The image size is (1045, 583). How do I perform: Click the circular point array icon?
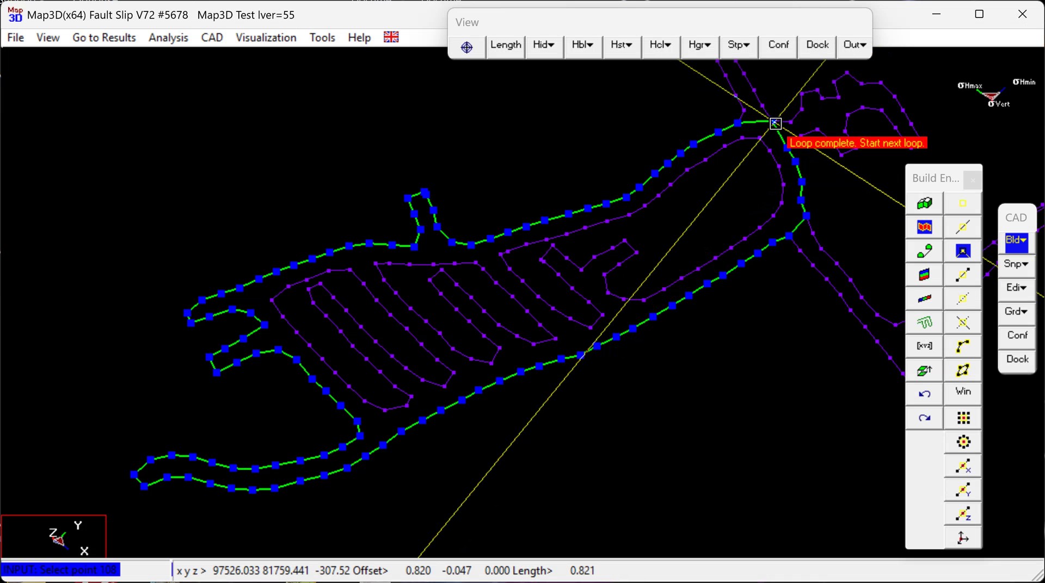963,442
